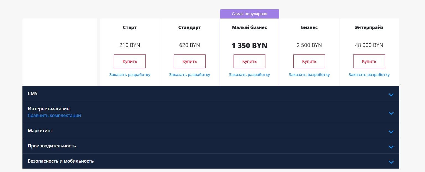Click Купить button for Старт plan
425x172 pixels.
[x=130, y=61]
